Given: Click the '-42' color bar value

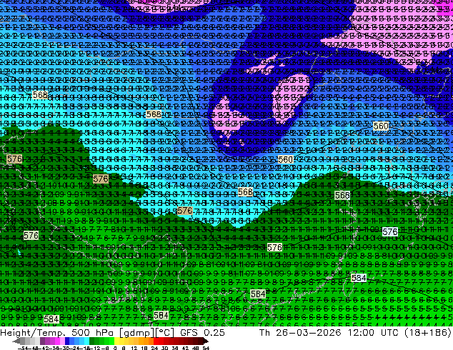Looking at the screenshot, I should click(44, 349).
